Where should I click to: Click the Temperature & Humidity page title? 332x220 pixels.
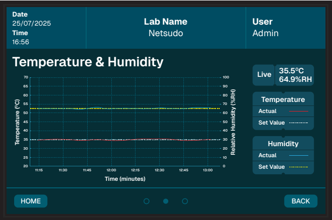(88, 62)
